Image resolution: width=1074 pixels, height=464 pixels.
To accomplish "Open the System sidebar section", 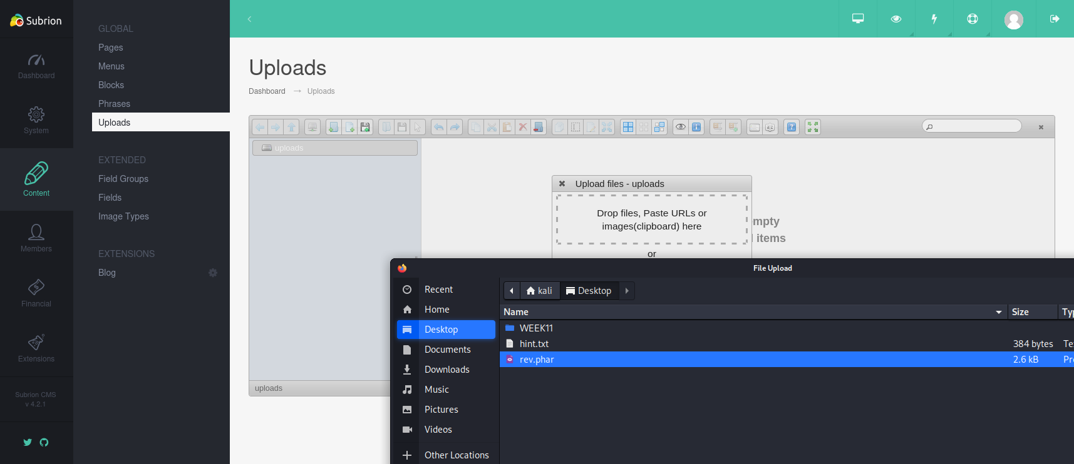I will pos(36,121).
